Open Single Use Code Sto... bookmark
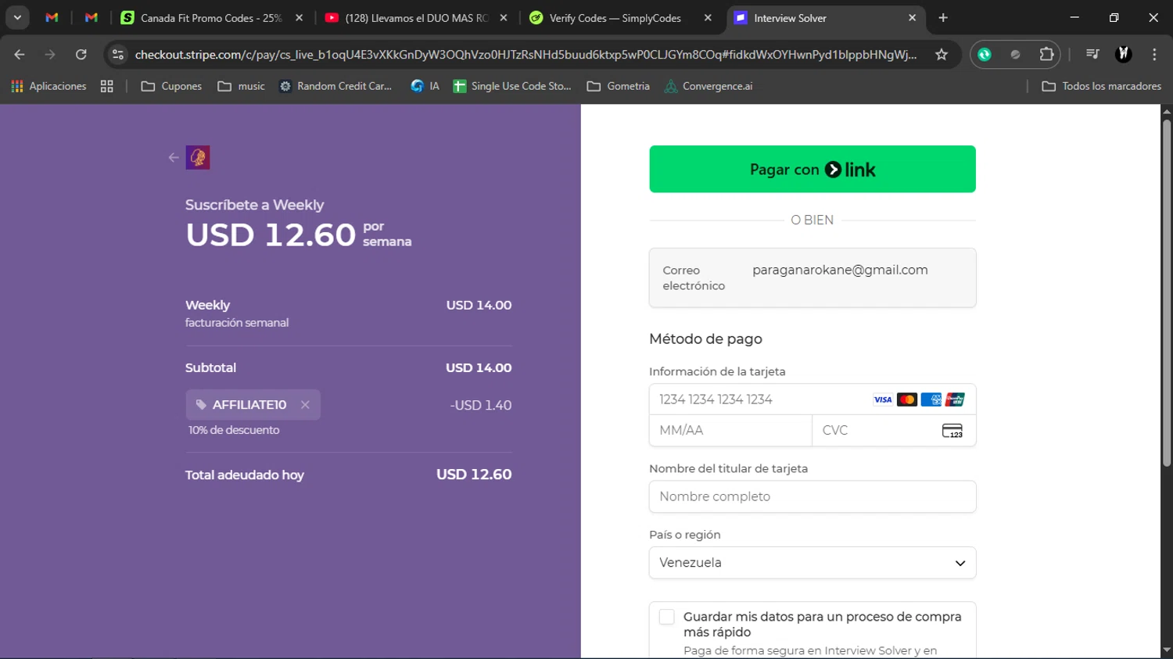 coord(512,86)
